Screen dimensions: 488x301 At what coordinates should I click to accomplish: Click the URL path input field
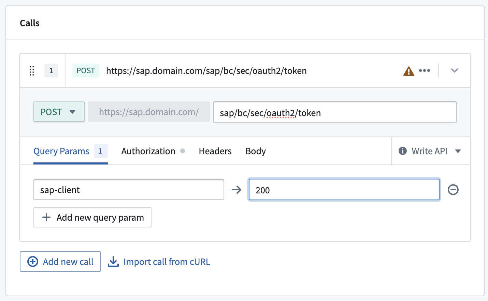click(335, 112)
